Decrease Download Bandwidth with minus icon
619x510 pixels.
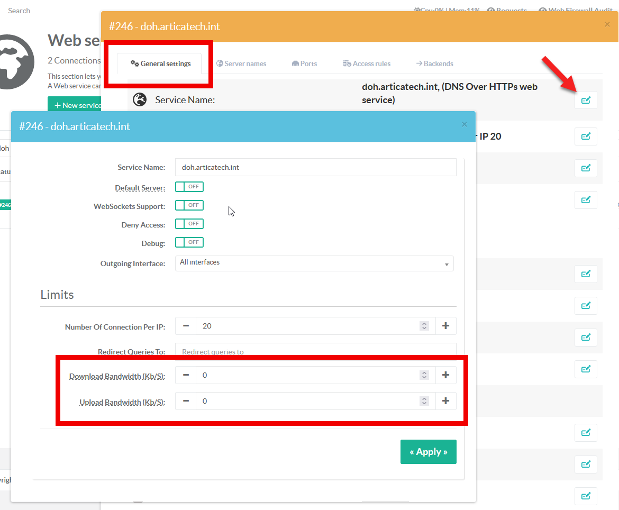coord(186,375)
